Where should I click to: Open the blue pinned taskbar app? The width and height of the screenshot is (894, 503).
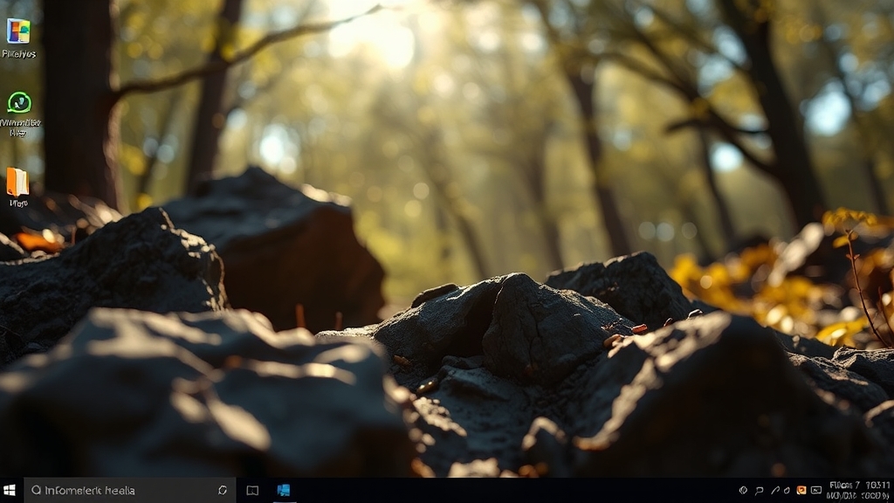click(284, 490)
